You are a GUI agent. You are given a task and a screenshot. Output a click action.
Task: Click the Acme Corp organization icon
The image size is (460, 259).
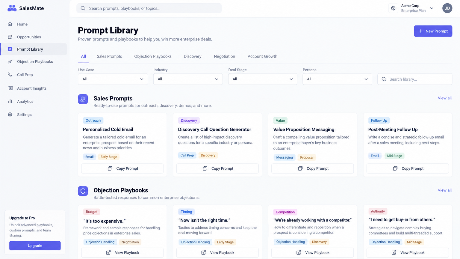click(393, 8)
